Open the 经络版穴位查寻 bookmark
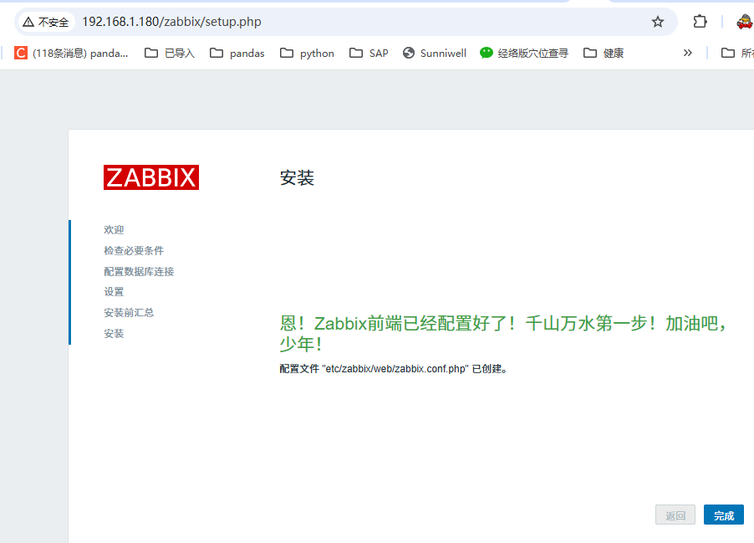This screenshot has height=543, width=754. [524, 53]
